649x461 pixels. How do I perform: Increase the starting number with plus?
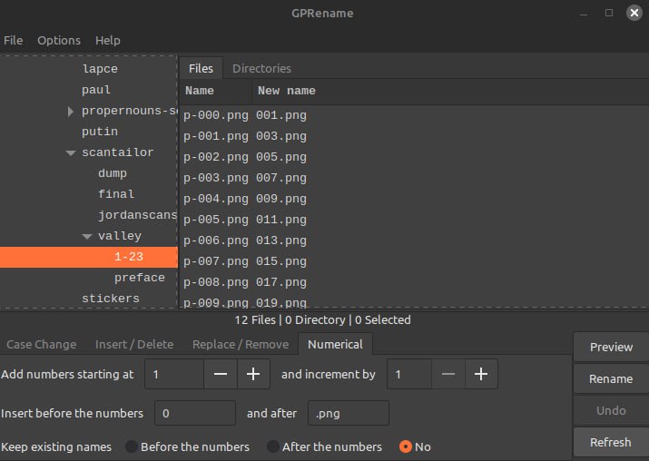[x=253, y=374]
